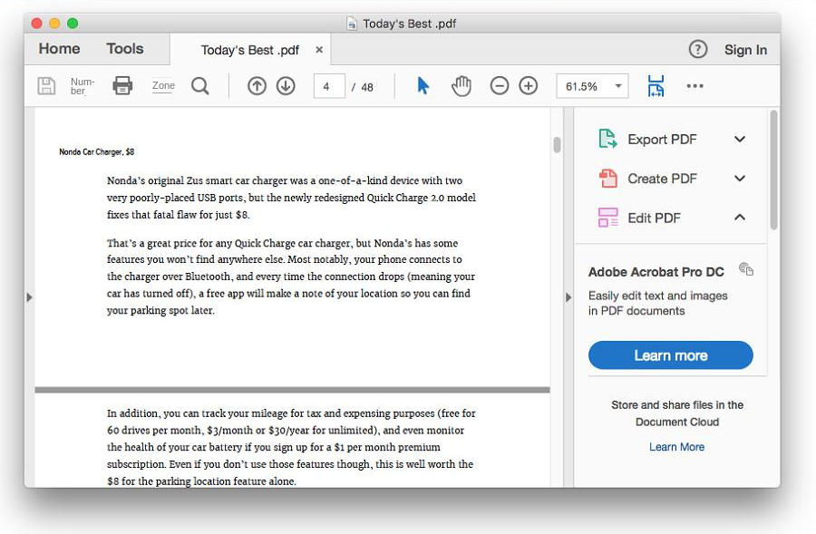Go to next page with down arrow
816x534 pixels.
point(286,86)
